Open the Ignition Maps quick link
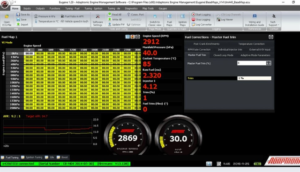Image resolution: width=300 pixels, height=172 pixels. click(182, 20)
